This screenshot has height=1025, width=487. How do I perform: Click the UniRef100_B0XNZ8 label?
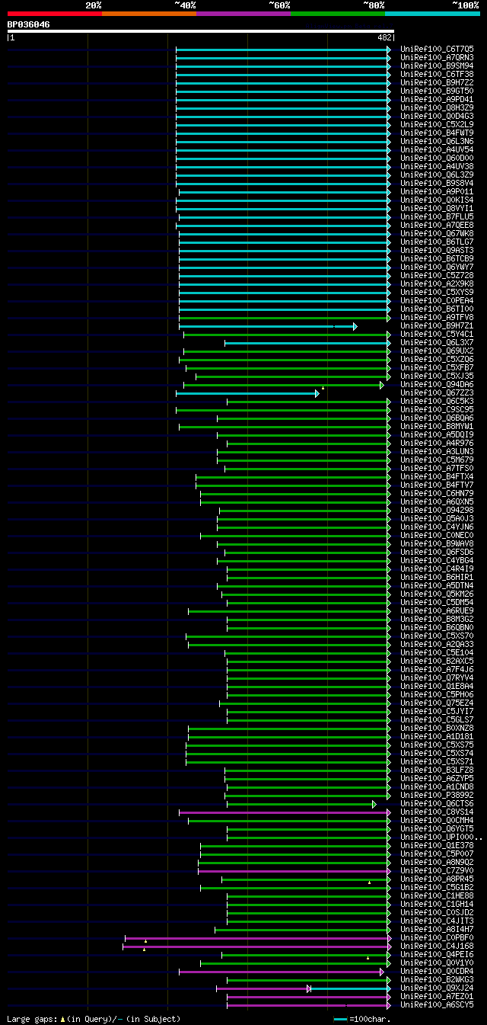(437, 728)
